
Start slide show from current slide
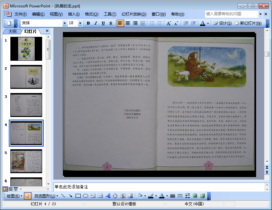click(16, 189)
